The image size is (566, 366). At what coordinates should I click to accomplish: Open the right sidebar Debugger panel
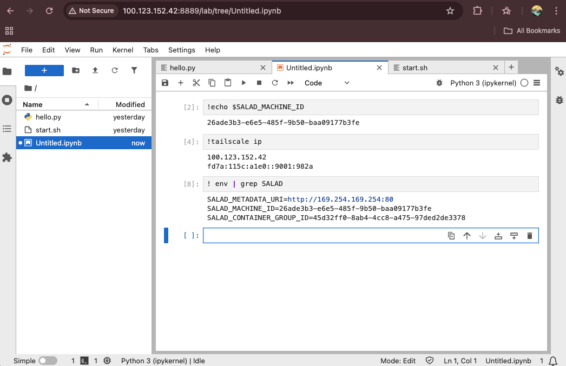click(559, 100)
